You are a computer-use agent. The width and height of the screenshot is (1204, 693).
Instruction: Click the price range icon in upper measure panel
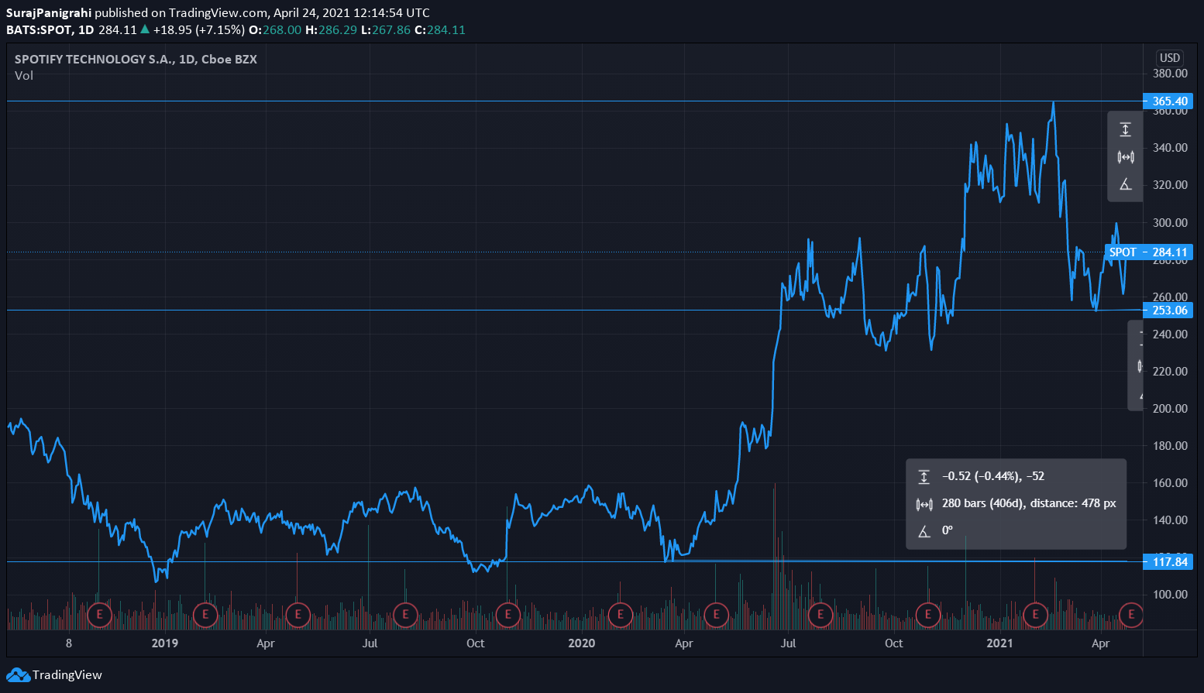tap(1126, 129)
